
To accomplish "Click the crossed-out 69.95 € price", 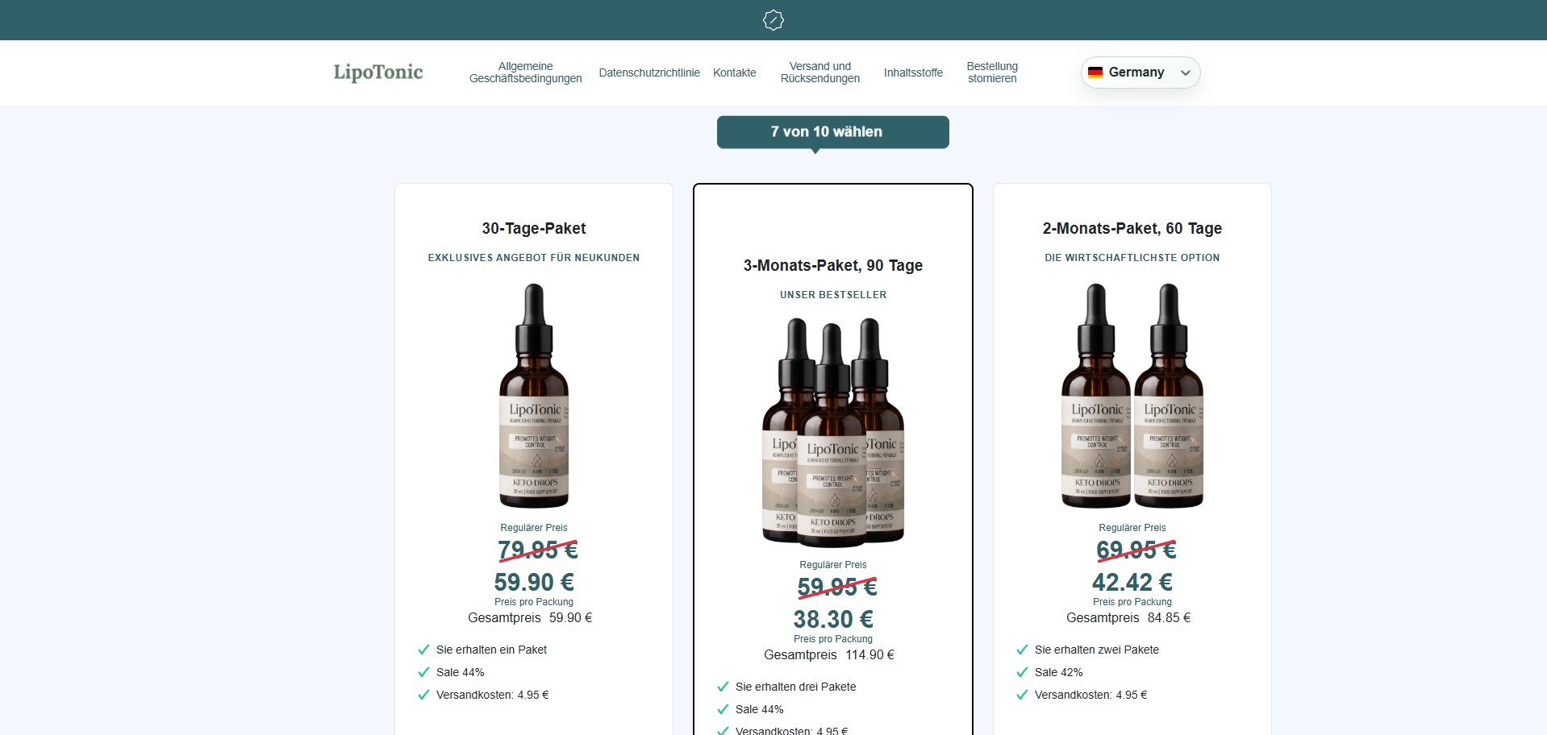I will 1136,550.
